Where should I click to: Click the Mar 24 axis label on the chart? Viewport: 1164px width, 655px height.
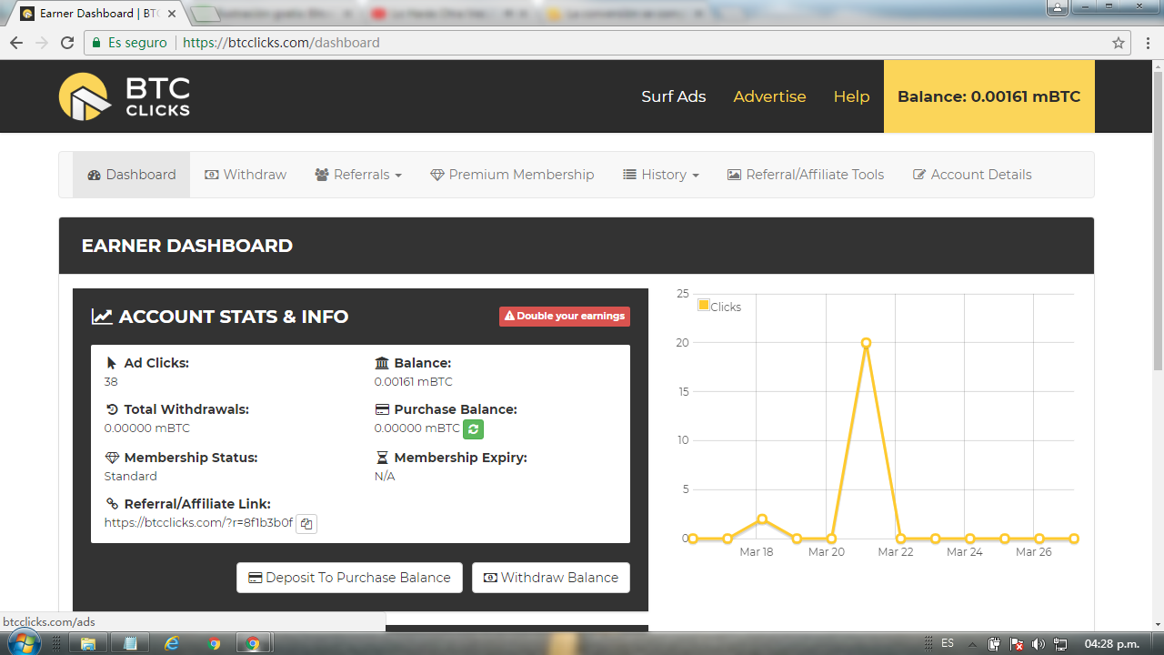tap(965, 552)
